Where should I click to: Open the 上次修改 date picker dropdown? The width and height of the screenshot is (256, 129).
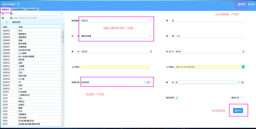(x=243, y=67)
